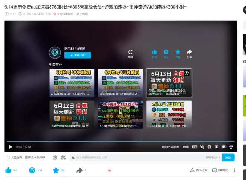Toggle picture-in-picture mode
This screenshot has width=246, height=180.
(217, 147)
